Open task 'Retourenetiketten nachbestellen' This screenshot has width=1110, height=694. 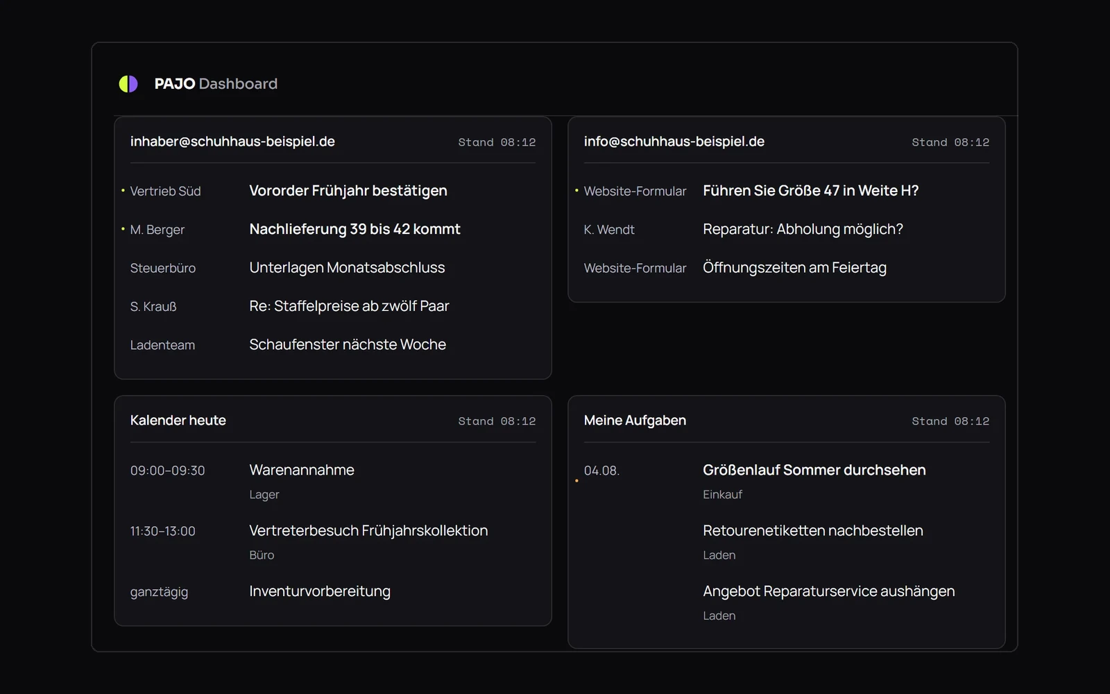pos(813,531)
